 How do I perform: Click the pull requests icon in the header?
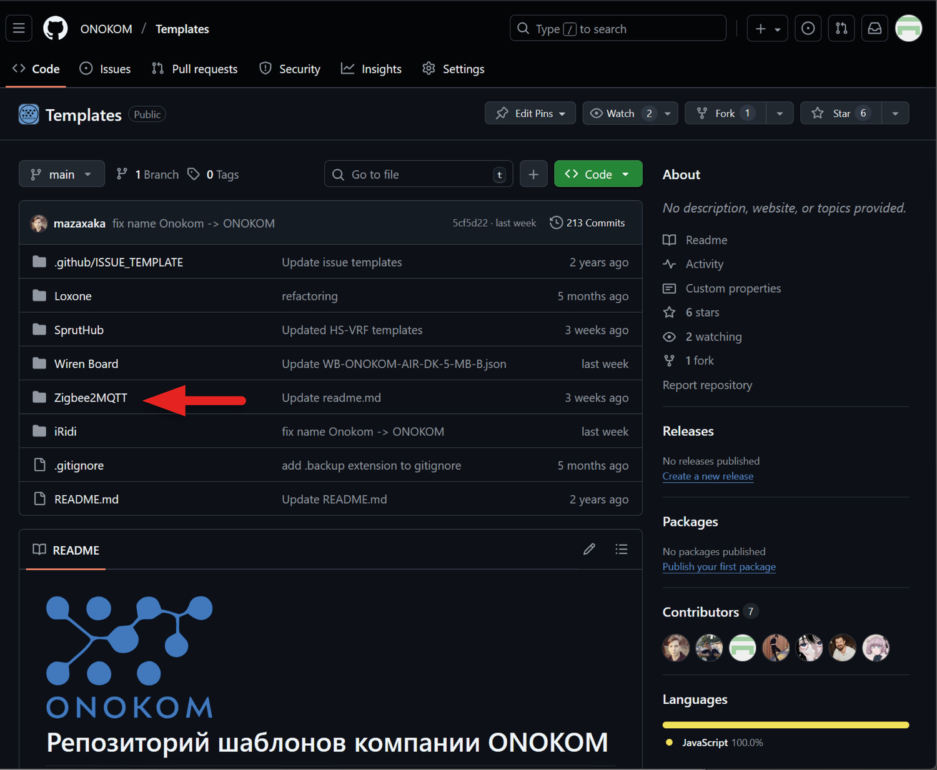(841, 28)
